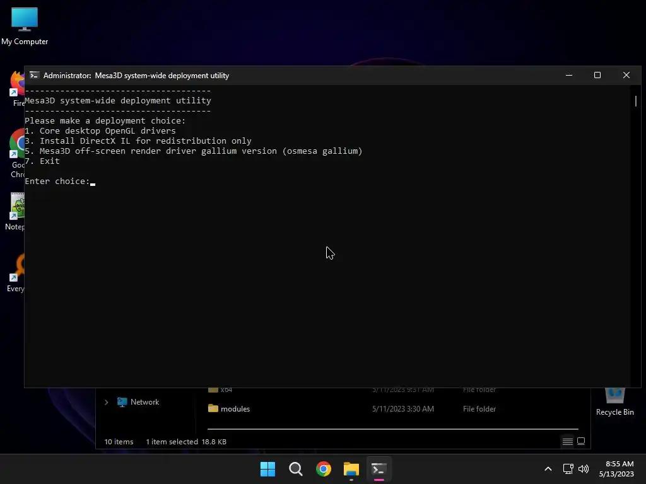Click the console icon in the terminal title bar

(34, 76)
